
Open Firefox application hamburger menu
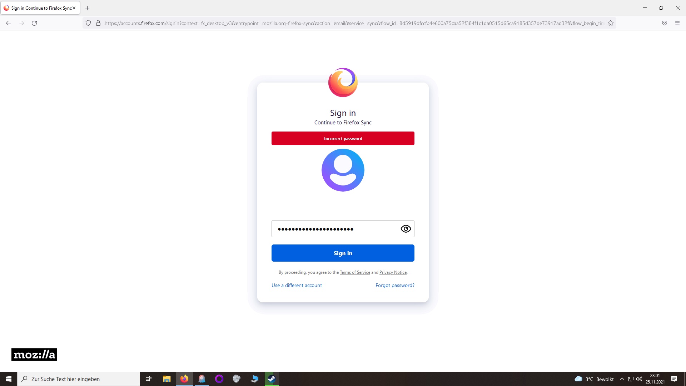[x=677, y=23]
